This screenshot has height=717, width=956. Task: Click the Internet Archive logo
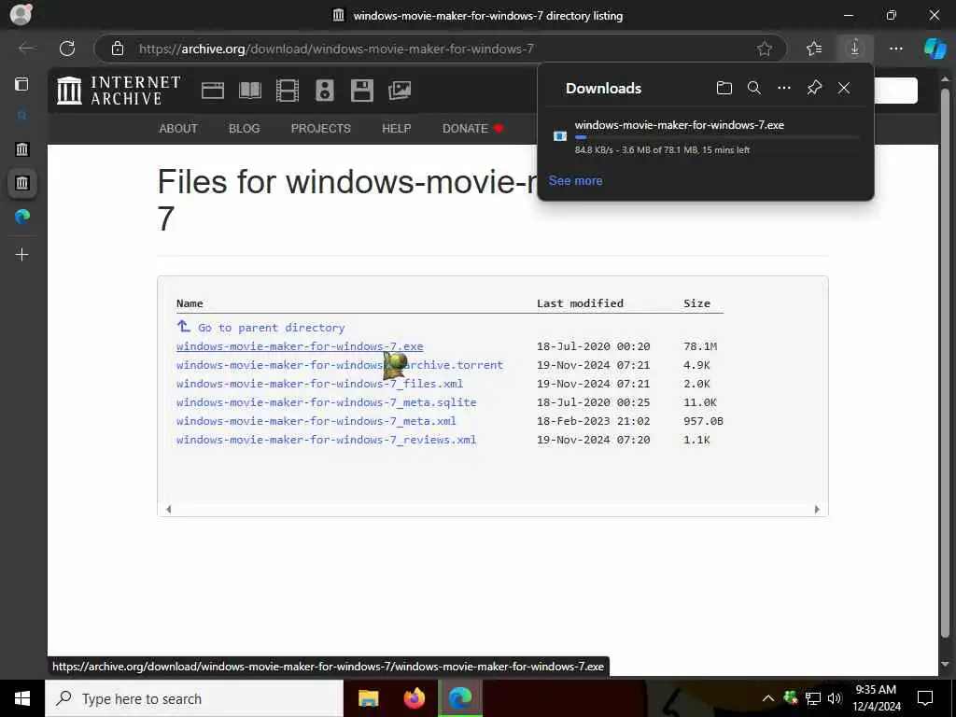point(119,91)
